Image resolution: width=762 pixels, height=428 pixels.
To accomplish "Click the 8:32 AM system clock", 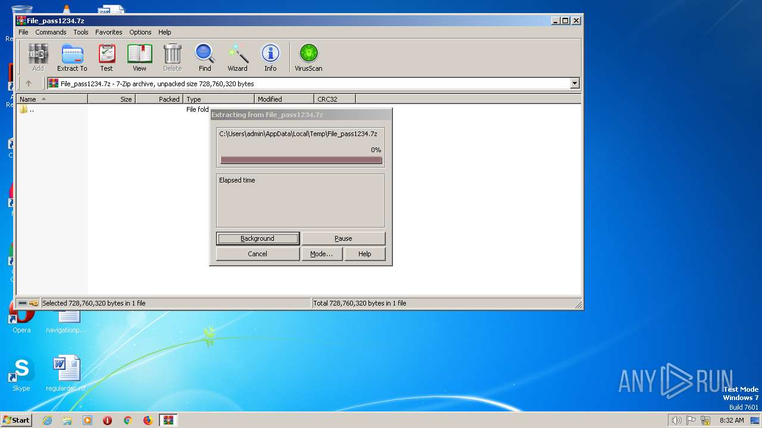I will (x=732, y=420).
